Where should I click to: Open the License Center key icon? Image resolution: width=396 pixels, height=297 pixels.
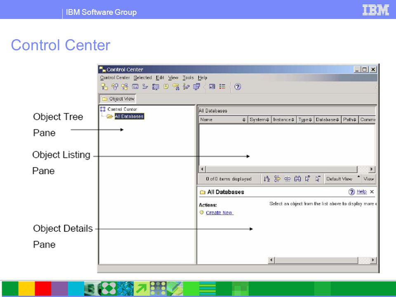click(176, 87)
